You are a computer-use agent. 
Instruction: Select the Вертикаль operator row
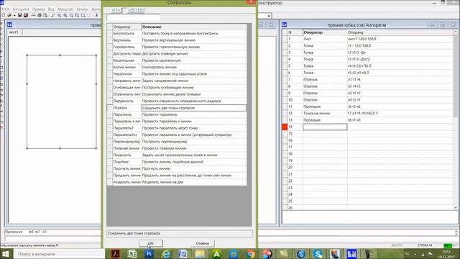[177, 40]
